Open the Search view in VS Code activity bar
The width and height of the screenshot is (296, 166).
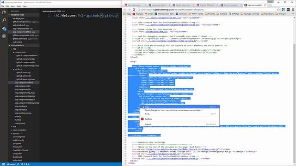click(x=4, y=20)
